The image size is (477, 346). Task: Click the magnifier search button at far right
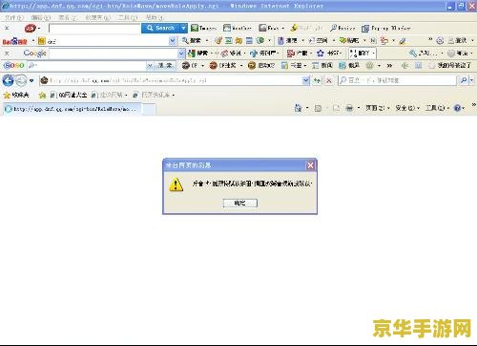coord(464,80)
